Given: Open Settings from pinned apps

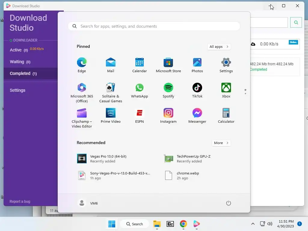Looking at the screenshot, I should coord(226,65).
